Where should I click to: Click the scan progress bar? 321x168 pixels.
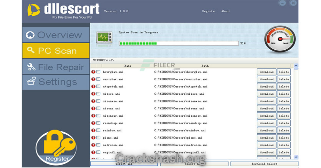(x=179, y=43)
